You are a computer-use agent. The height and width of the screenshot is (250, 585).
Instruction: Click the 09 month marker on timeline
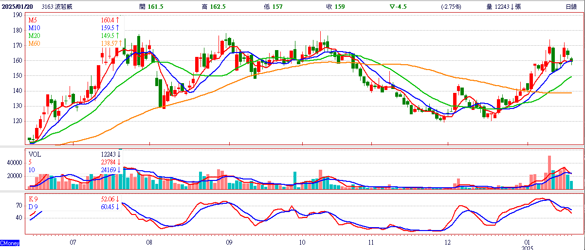229,242
